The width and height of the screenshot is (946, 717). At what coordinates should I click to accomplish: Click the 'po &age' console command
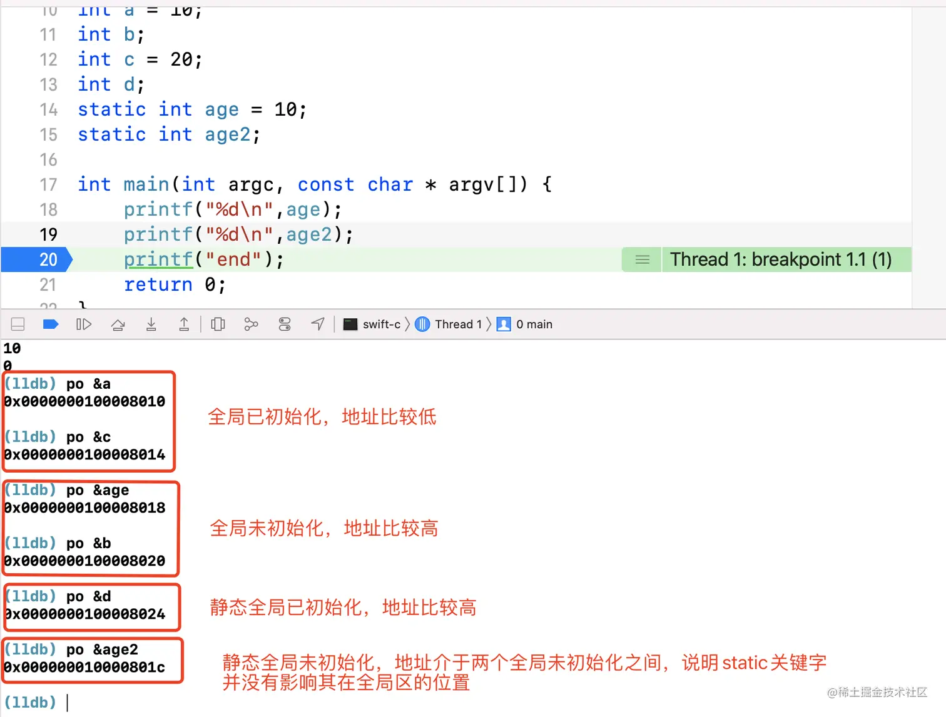[x=98, y=490]
